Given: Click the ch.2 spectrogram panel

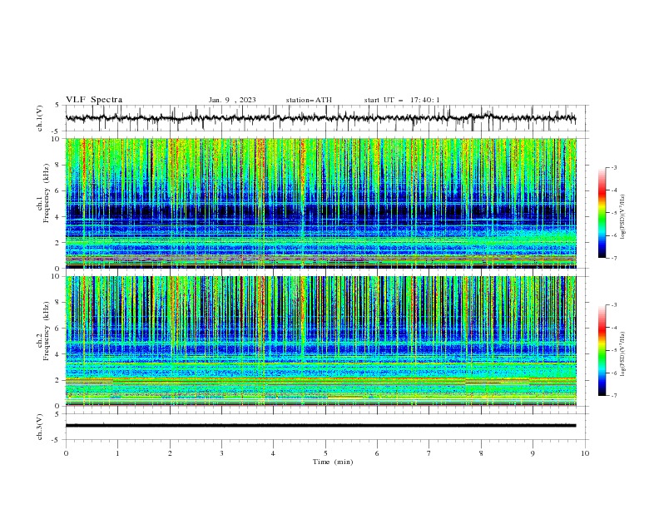Looking at the screenshot, I should 321,341.
